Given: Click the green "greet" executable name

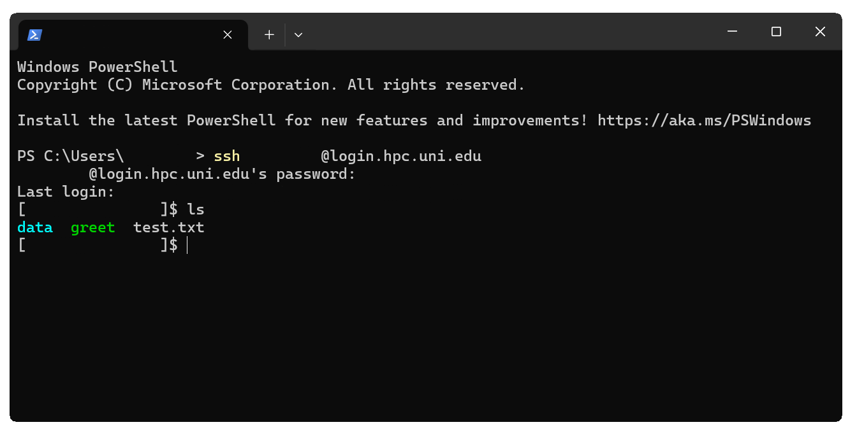Looking at the screenshot, I should point(93,227).
